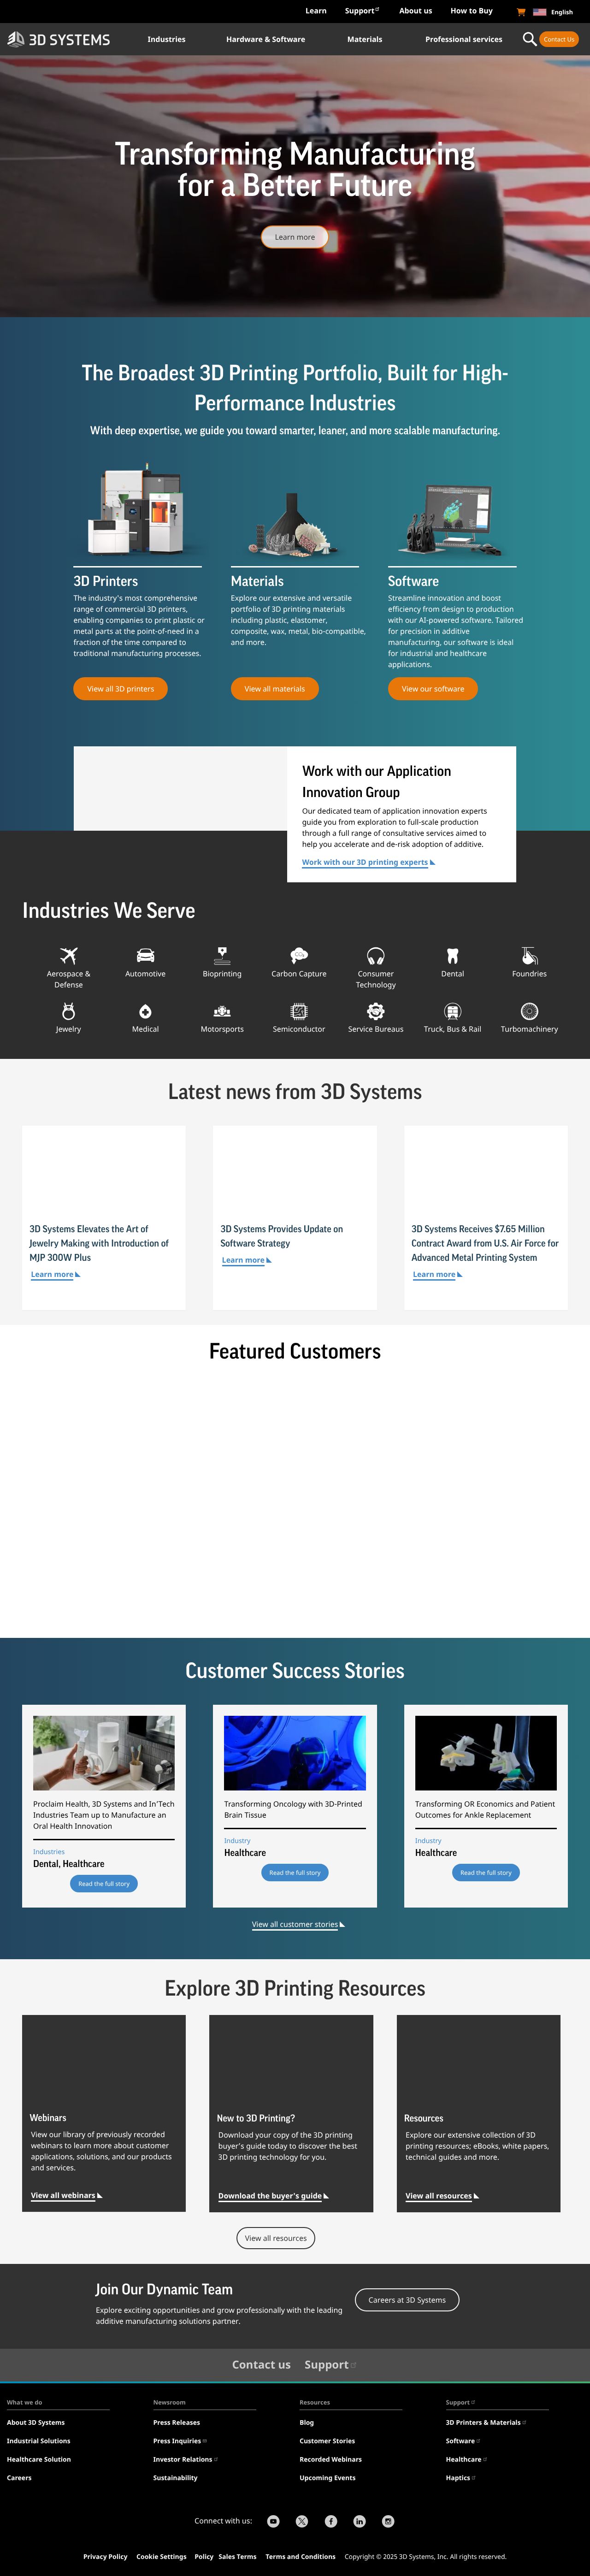The width and height of the screenshot is (590, 2576).
Task: Open the Professional services menu
Action: (464, 39)
